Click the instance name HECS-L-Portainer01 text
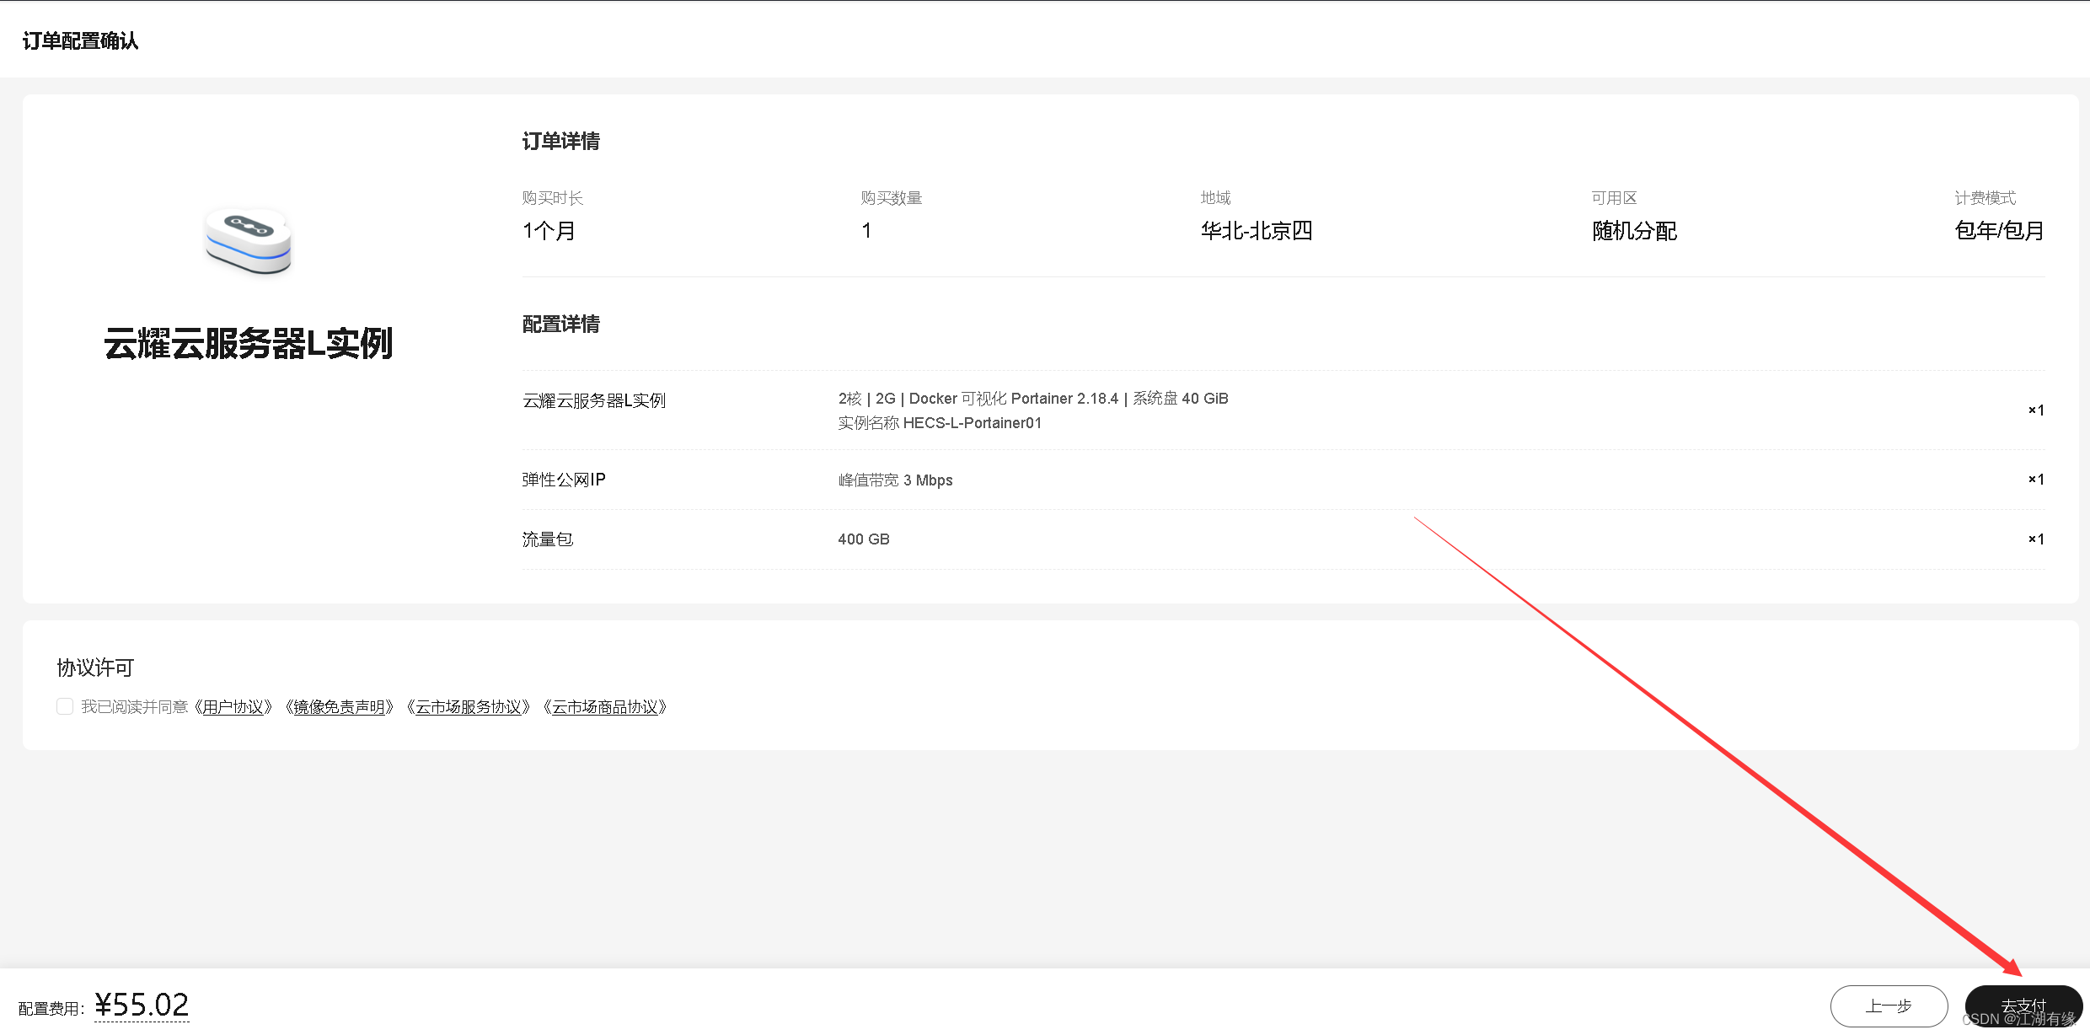The height and width of the screenshot is (1035, 2090). (972, 423)
